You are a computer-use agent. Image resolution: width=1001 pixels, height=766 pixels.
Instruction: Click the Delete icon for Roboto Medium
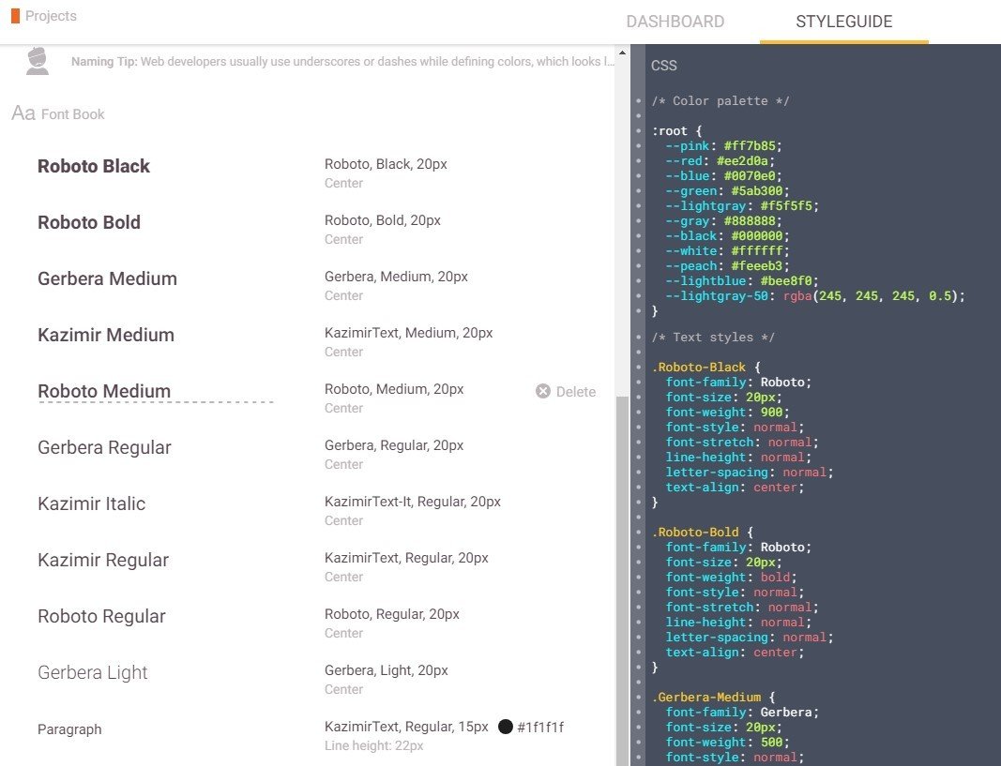coord(542,391)
